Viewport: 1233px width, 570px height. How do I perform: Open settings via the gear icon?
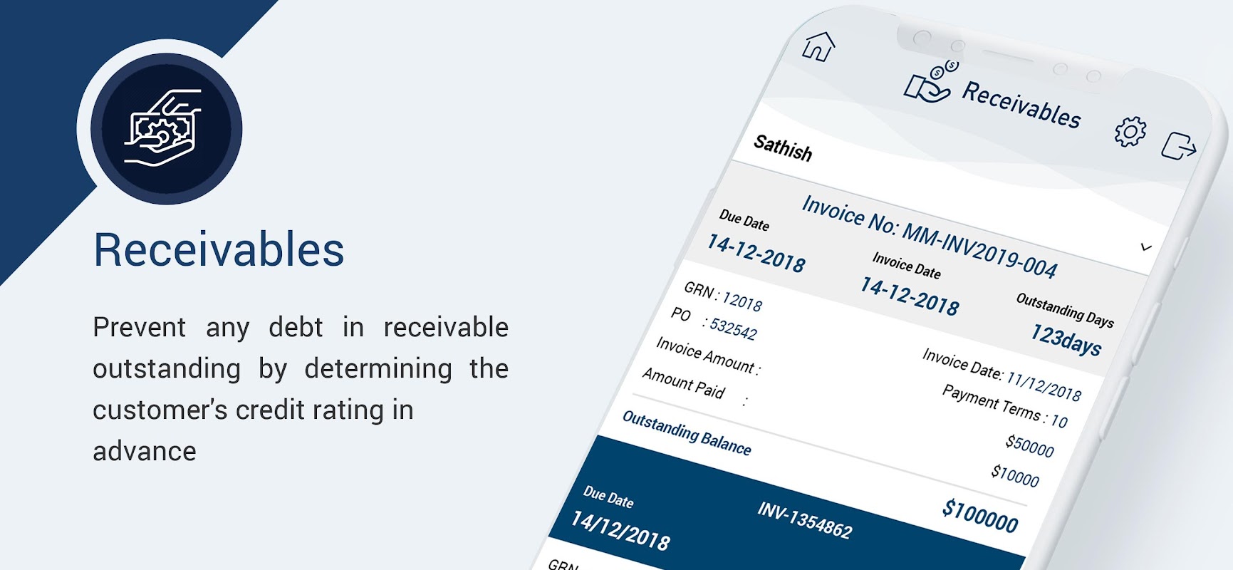[x=1130, y=132]
